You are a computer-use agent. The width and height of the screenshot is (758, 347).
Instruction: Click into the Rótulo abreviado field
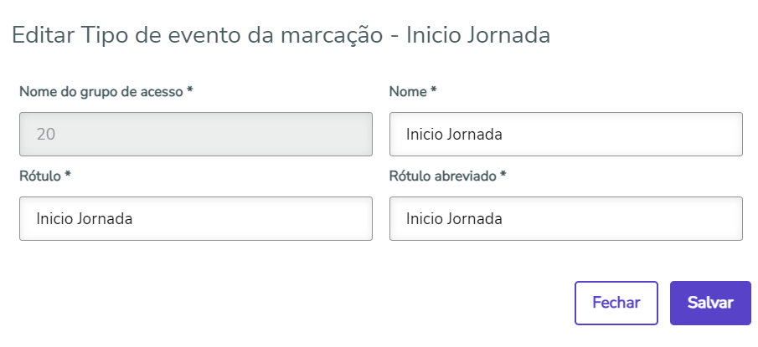pyautogui.click(x=565, y=218)
